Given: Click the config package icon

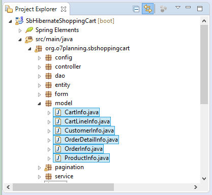Looking at the screenshot, I should click(48, 58).
